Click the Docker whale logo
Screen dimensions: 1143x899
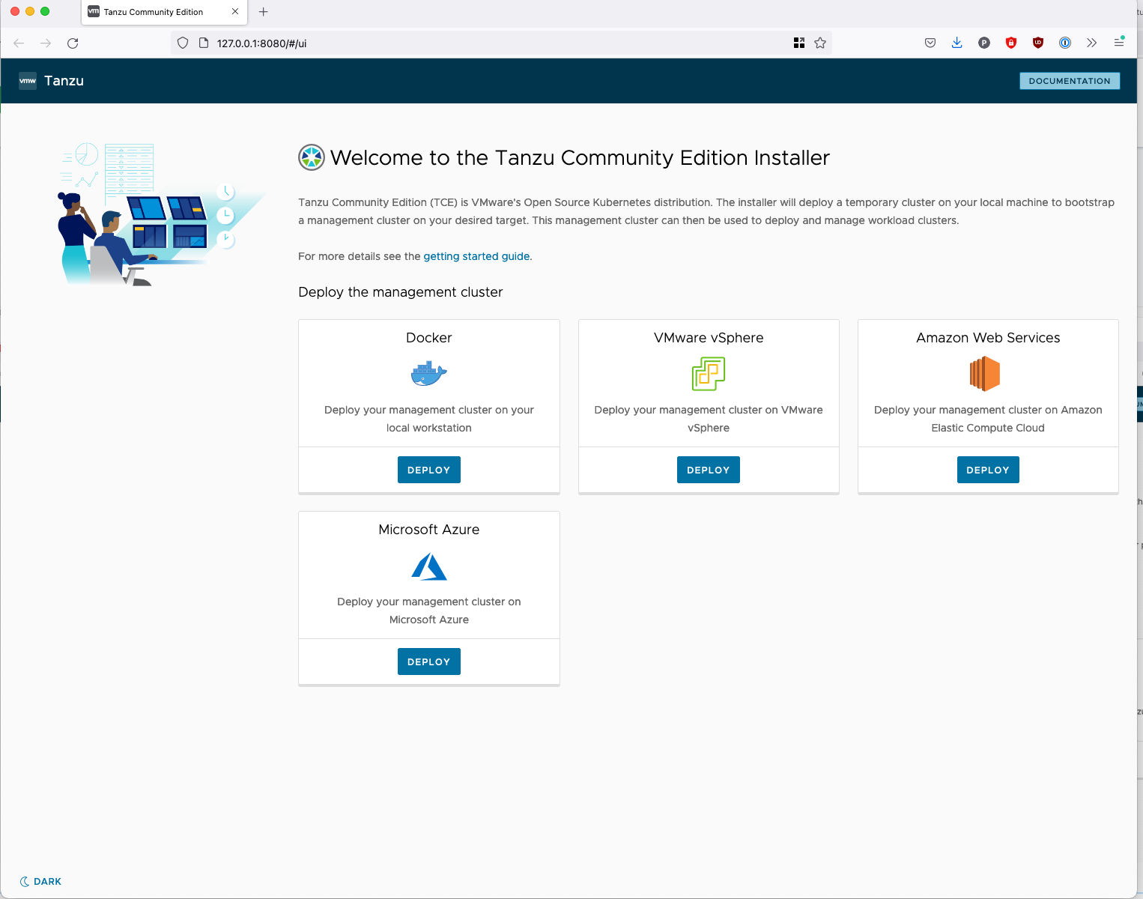coord(428,374)
